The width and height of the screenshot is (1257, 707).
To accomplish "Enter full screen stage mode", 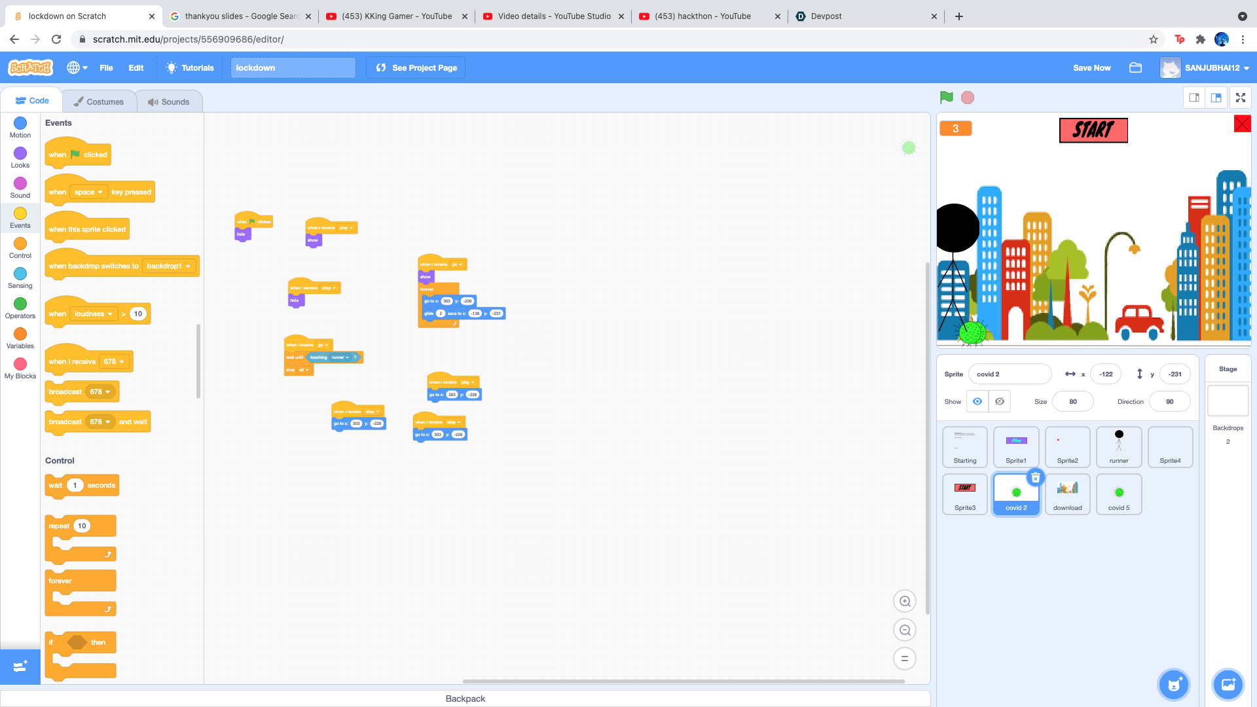I will point(1240,98).
